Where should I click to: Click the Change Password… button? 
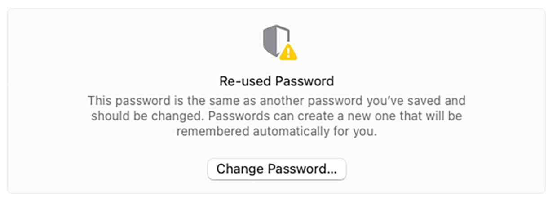[277, 169]
